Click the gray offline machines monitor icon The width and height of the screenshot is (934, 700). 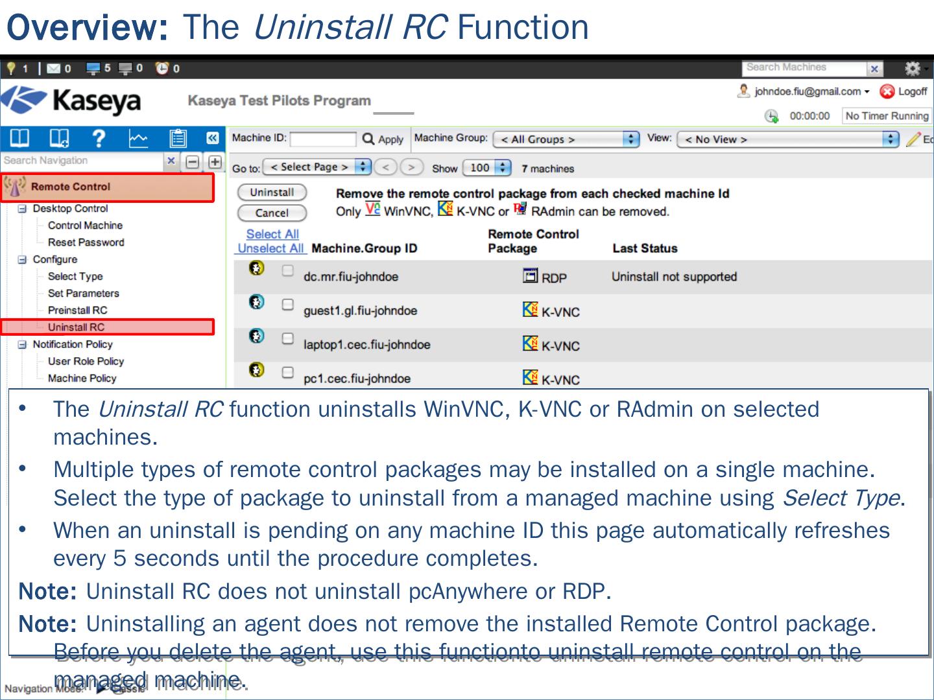click(x=125, y=68)
